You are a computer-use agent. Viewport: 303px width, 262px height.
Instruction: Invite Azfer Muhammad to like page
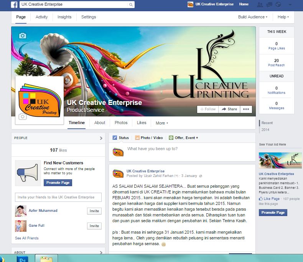click(94, 211)
